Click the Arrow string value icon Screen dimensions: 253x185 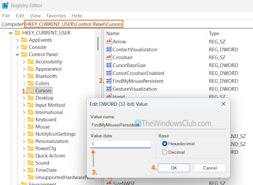(x=109, y=42)
